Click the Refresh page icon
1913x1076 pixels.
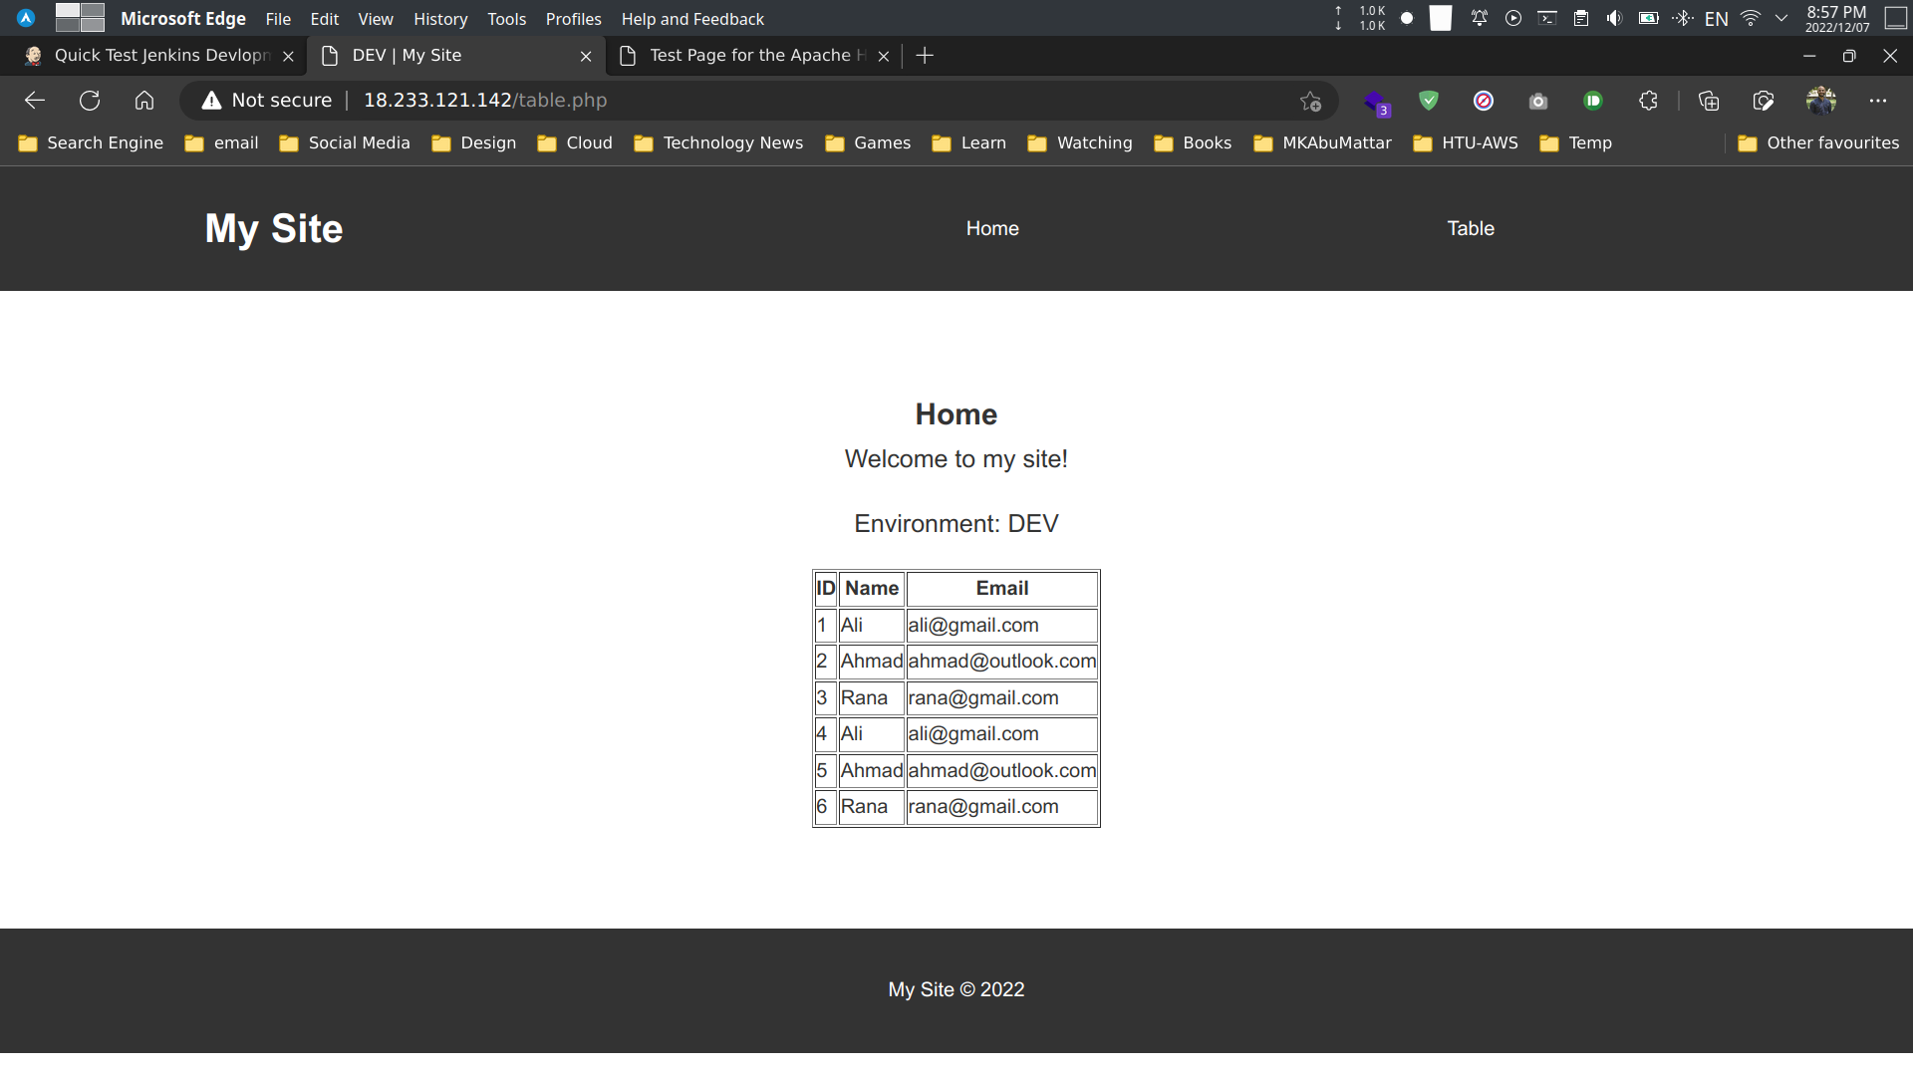click(90, 100)
